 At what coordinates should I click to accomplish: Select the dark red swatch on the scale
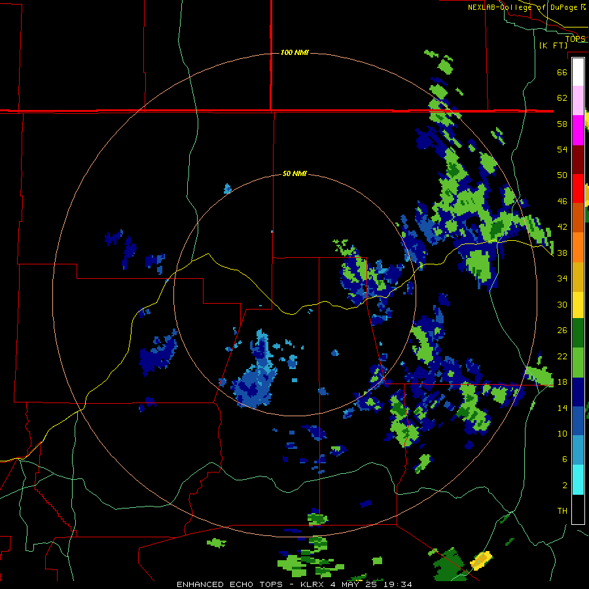(578, 160)
